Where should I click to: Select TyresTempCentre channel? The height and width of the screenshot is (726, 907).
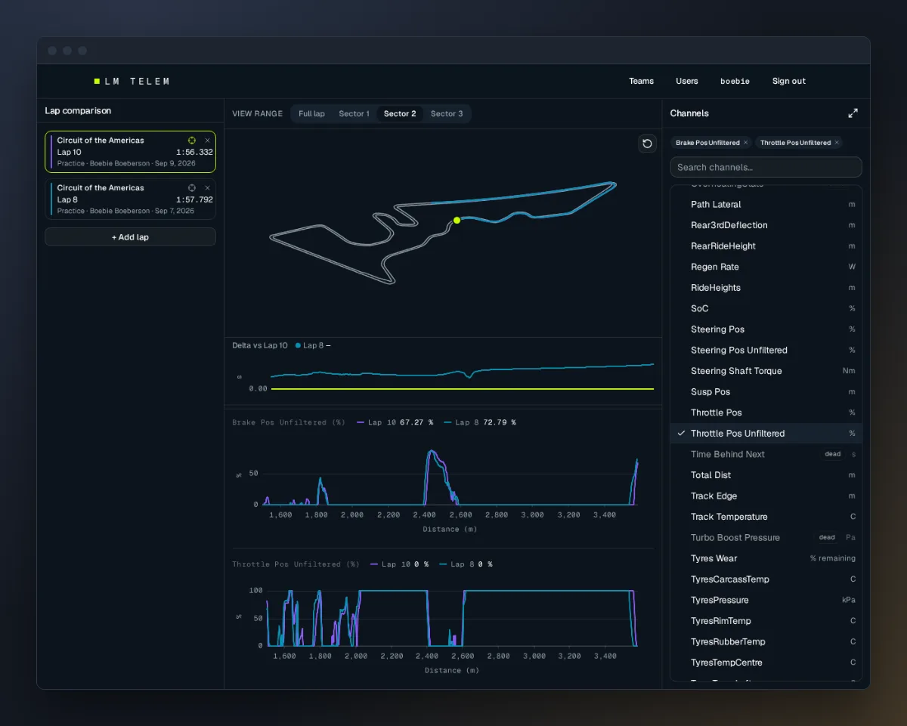tap(766, 663)
